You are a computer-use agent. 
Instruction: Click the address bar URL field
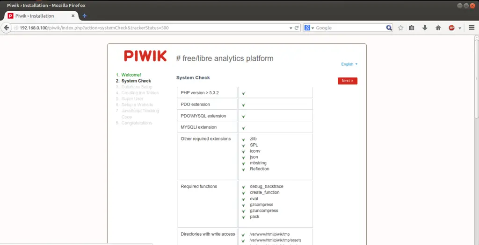(153, 28)
